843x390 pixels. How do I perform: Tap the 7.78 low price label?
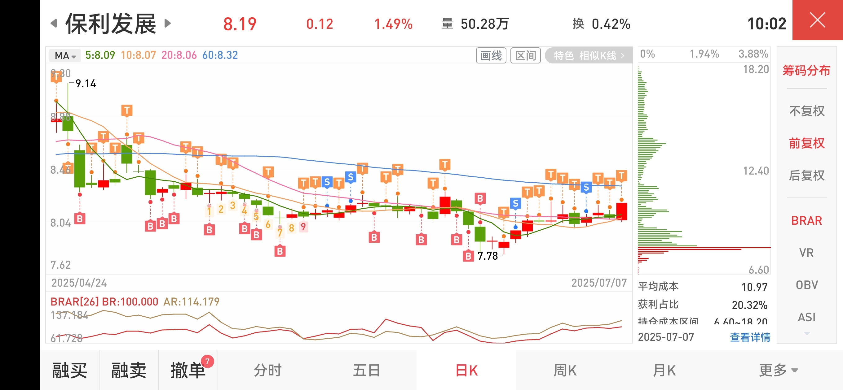tap(488, 256)
